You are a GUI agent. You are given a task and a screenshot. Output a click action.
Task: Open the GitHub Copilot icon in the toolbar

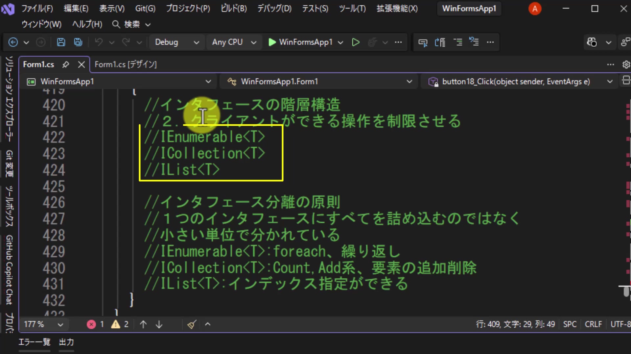[592, 42]
